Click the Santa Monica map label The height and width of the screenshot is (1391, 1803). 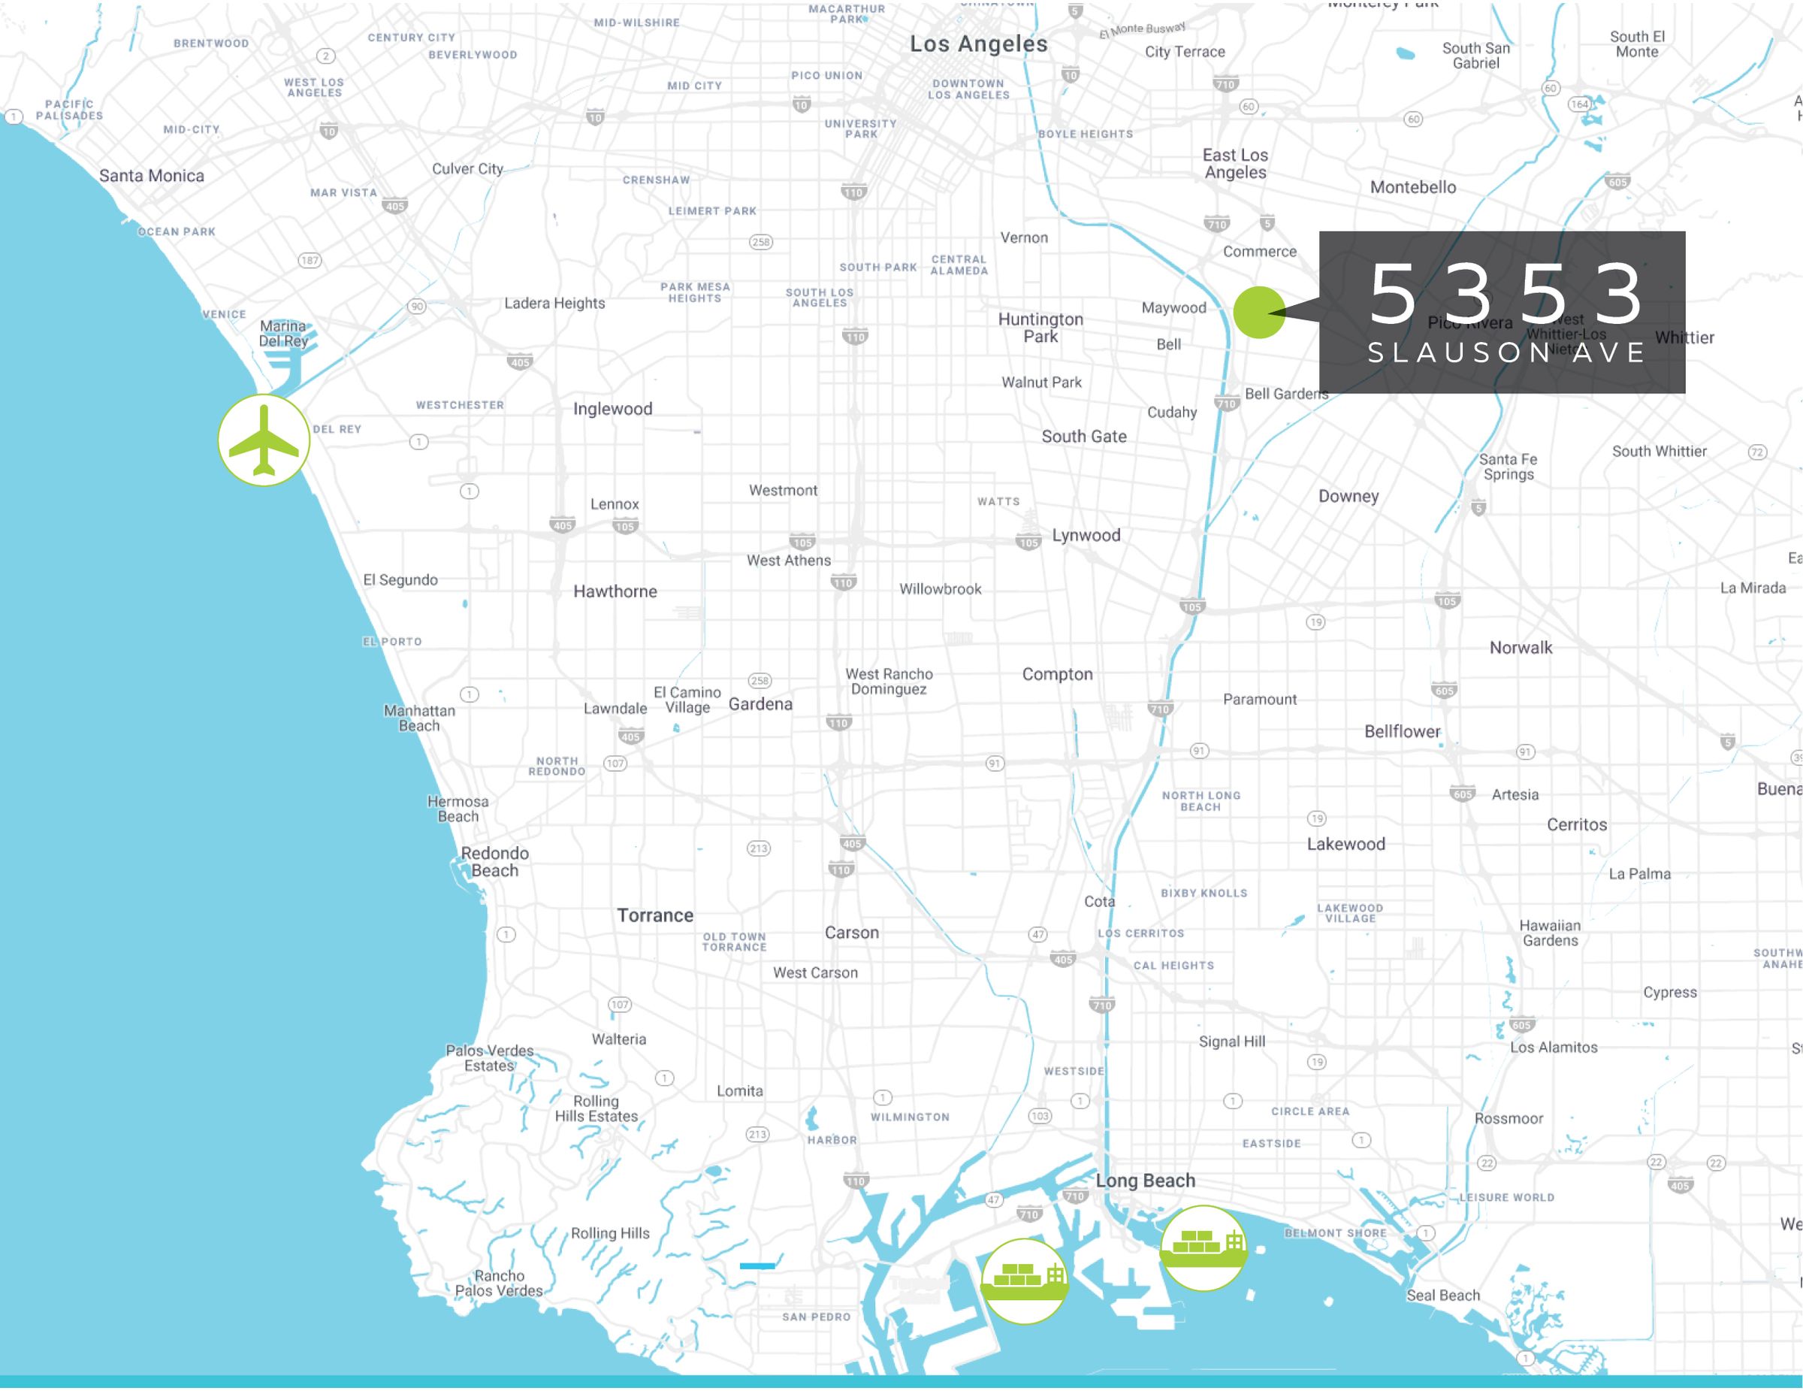[151, 175]
